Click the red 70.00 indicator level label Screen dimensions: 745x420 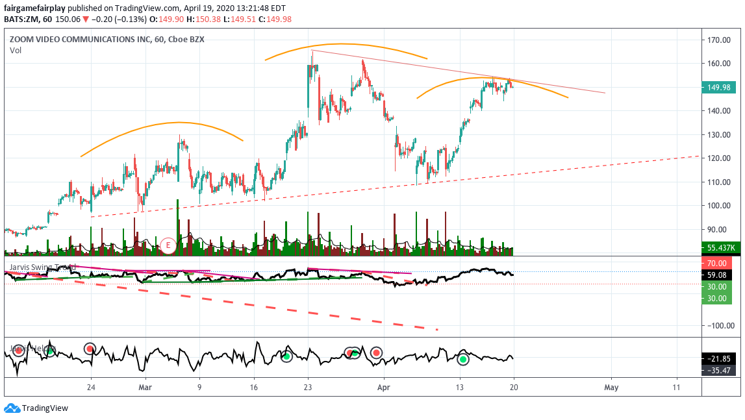pos(716,263)
